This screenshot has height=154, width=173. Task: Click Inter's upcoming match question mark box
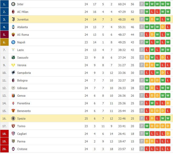point(142,4)
